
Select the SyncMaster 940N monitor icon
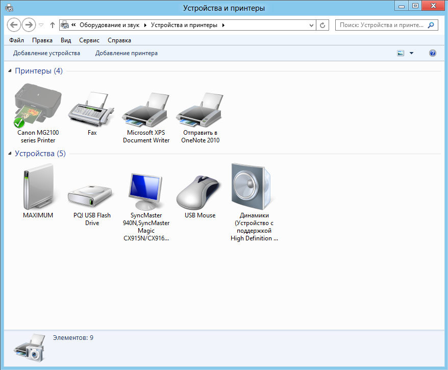click(x=145, y=191)
